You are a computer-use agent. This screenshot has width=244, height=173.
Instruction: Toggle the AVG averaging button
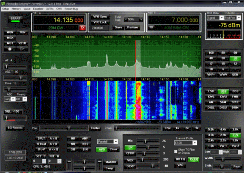pos(102,149)
